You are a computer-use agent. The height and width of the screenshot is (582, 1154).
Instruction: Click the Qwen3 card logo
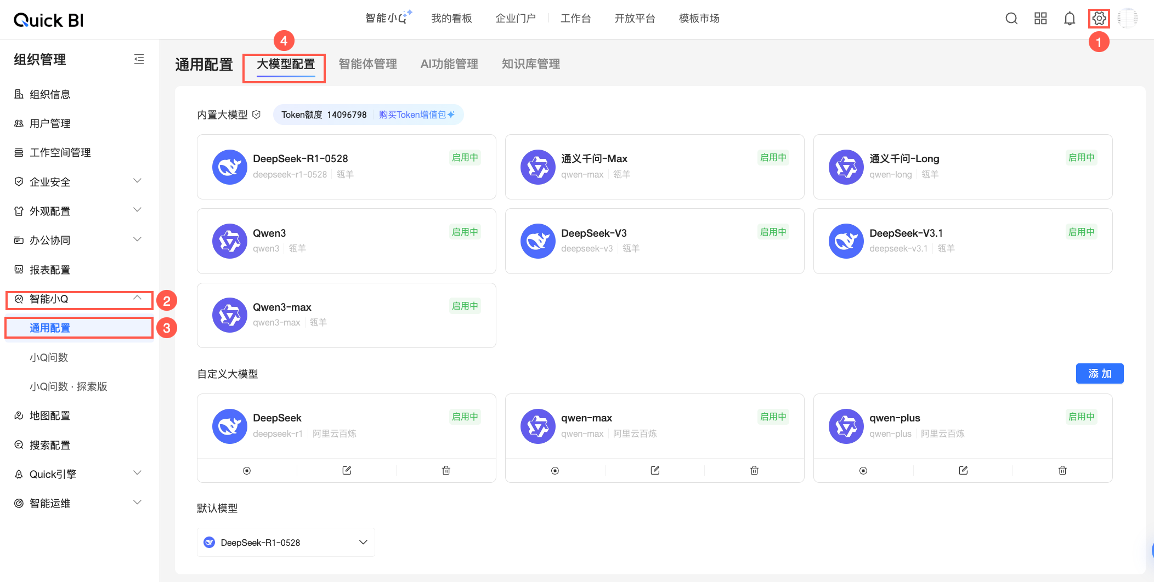pos(229,241)
